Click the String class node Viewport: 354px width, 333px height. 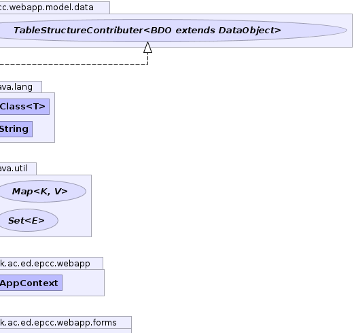(16, 129)
